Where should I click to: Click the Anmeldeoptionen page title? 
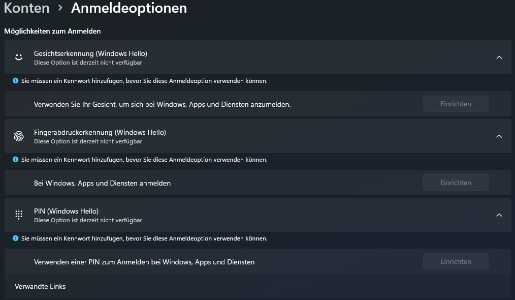[129, 8]
